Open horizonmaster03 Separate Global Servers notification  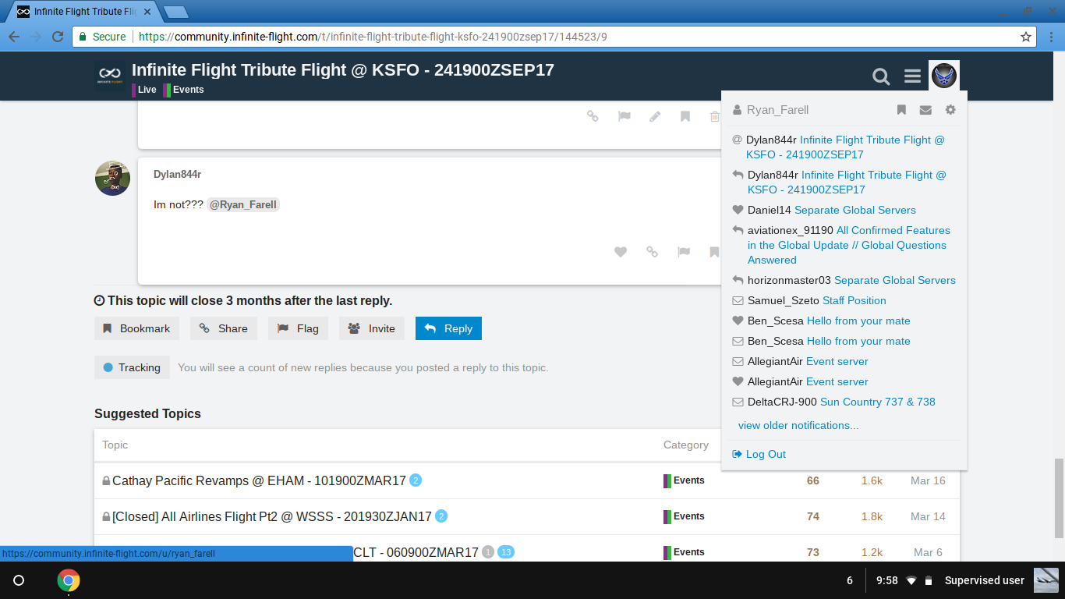pyautogui.click(x=844, y=280)
